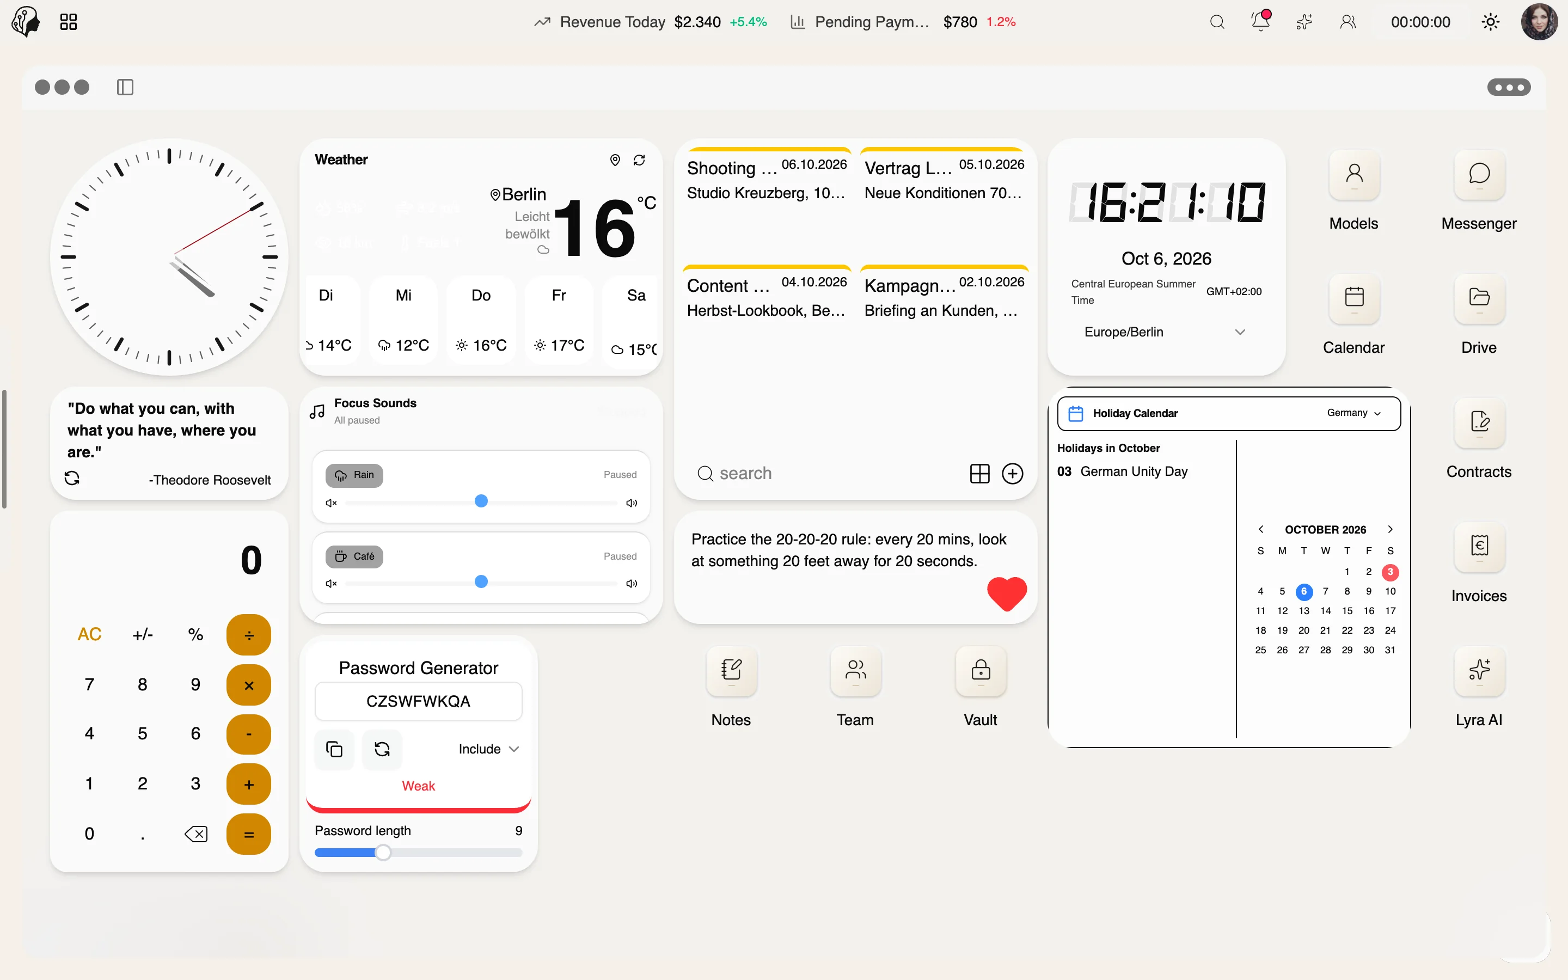Viewport: 1568px width, 980px height.
Task: Open the Europe/Berlin timezone dropdown
Action: point(1165,332)
